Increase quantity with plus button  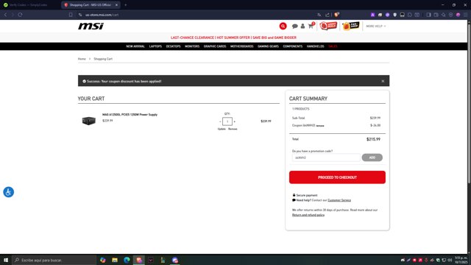click(x=235, y=121)
